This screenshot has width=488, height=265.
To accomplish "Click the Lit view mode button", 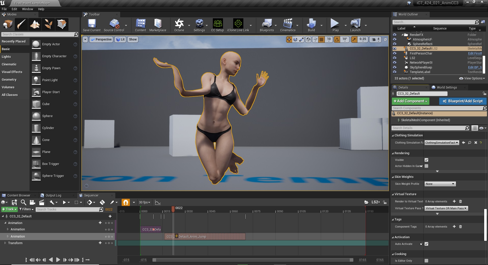I will coord(120,39).
